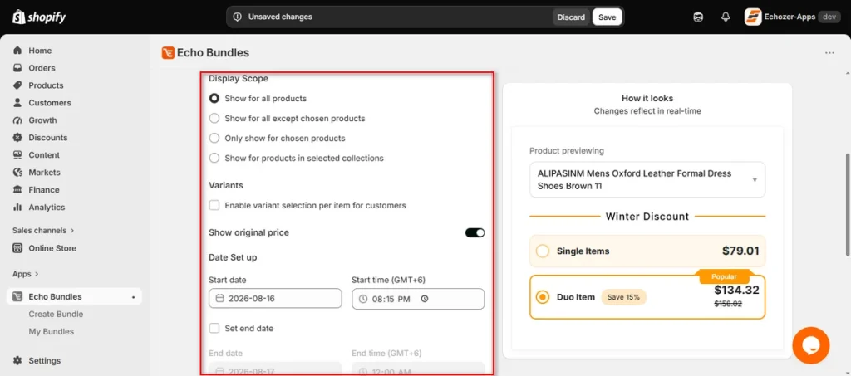The height and width of the screenshot is (376, 851).
Task: Click the Orders inbox icon
Action: point(17,68)
